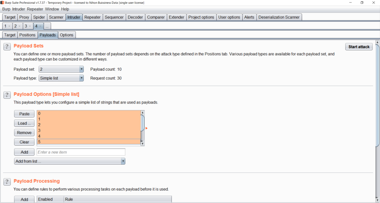Select the Intruder tool tab
The height and width of the screenshot is (203, 380).
point(74,17)
